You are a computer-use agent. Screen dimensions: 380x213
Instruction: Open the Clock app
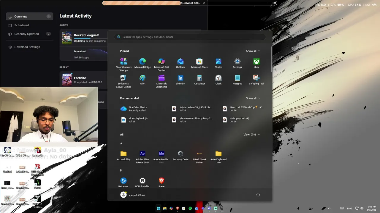pos(218,80)
